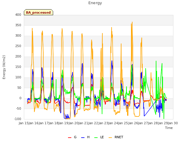Click the 350 y-axis tick label
Screen dimensions: 191x143
coord(18,25)
